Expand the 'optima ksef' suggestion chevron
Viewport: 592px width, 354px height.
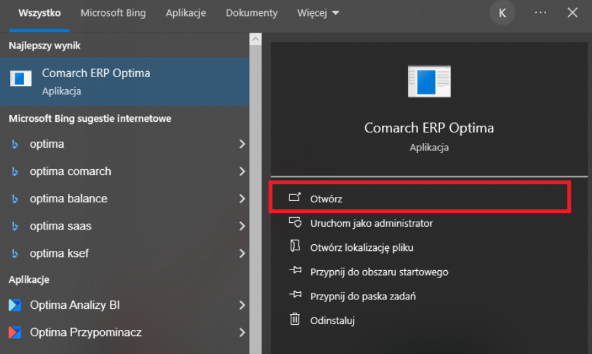(x=242, y=254)
